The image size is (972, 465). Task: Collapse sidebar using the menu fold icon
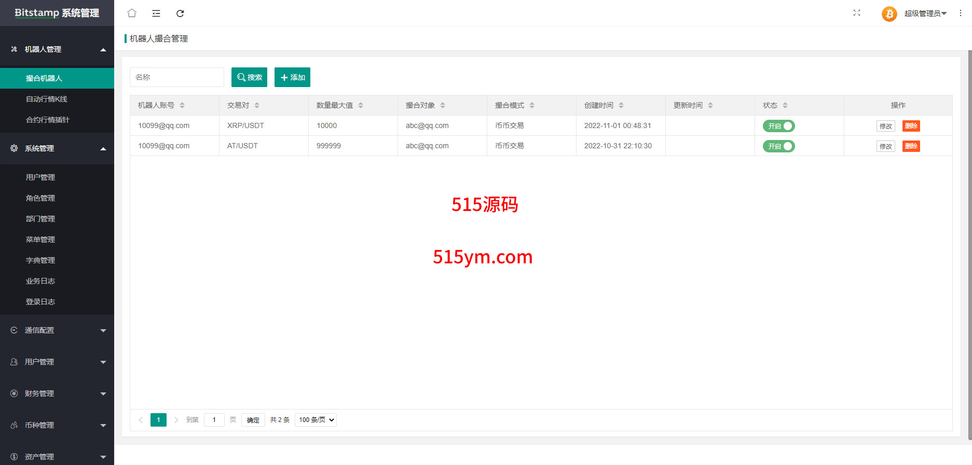pyautogui.click(x=156, y=13)
